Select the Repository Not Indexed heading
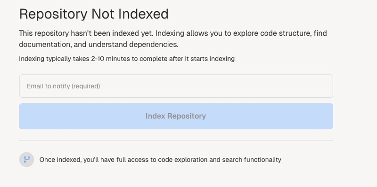Screen dimensions: 377x187 pos(94,14)
